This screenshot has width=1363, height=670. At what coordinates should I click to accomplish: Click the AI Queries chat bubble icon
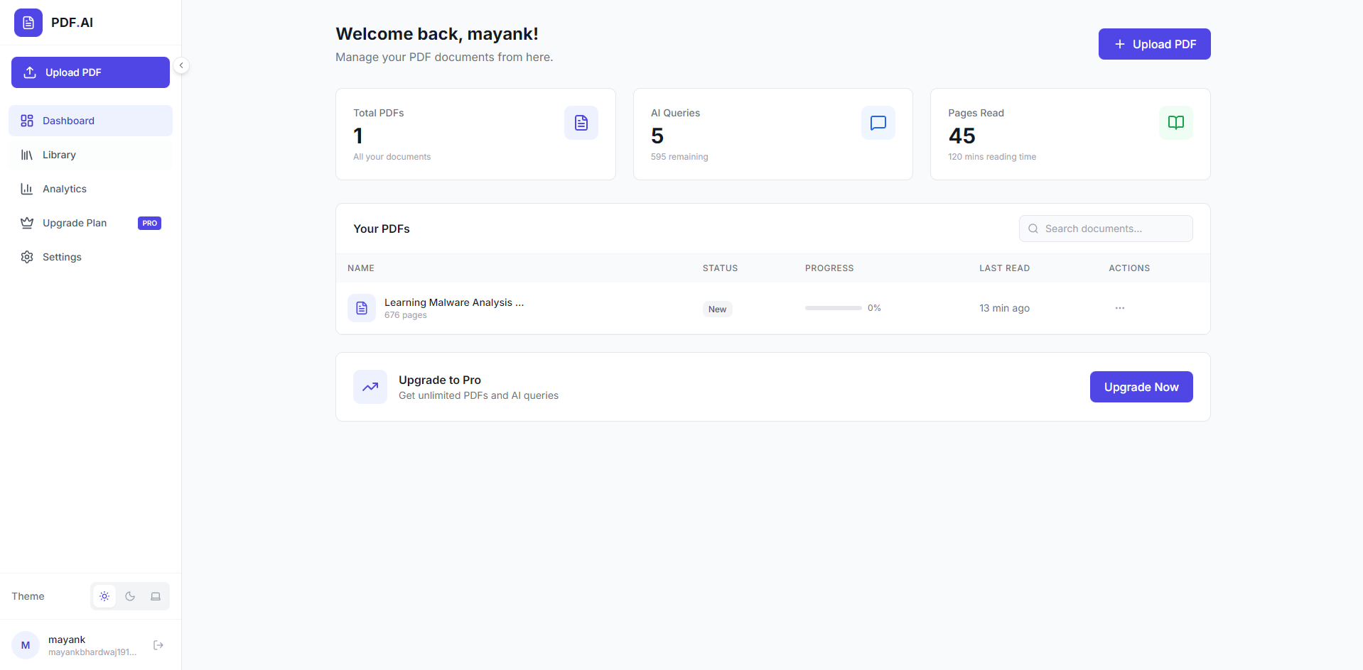[x=878, y=123]
